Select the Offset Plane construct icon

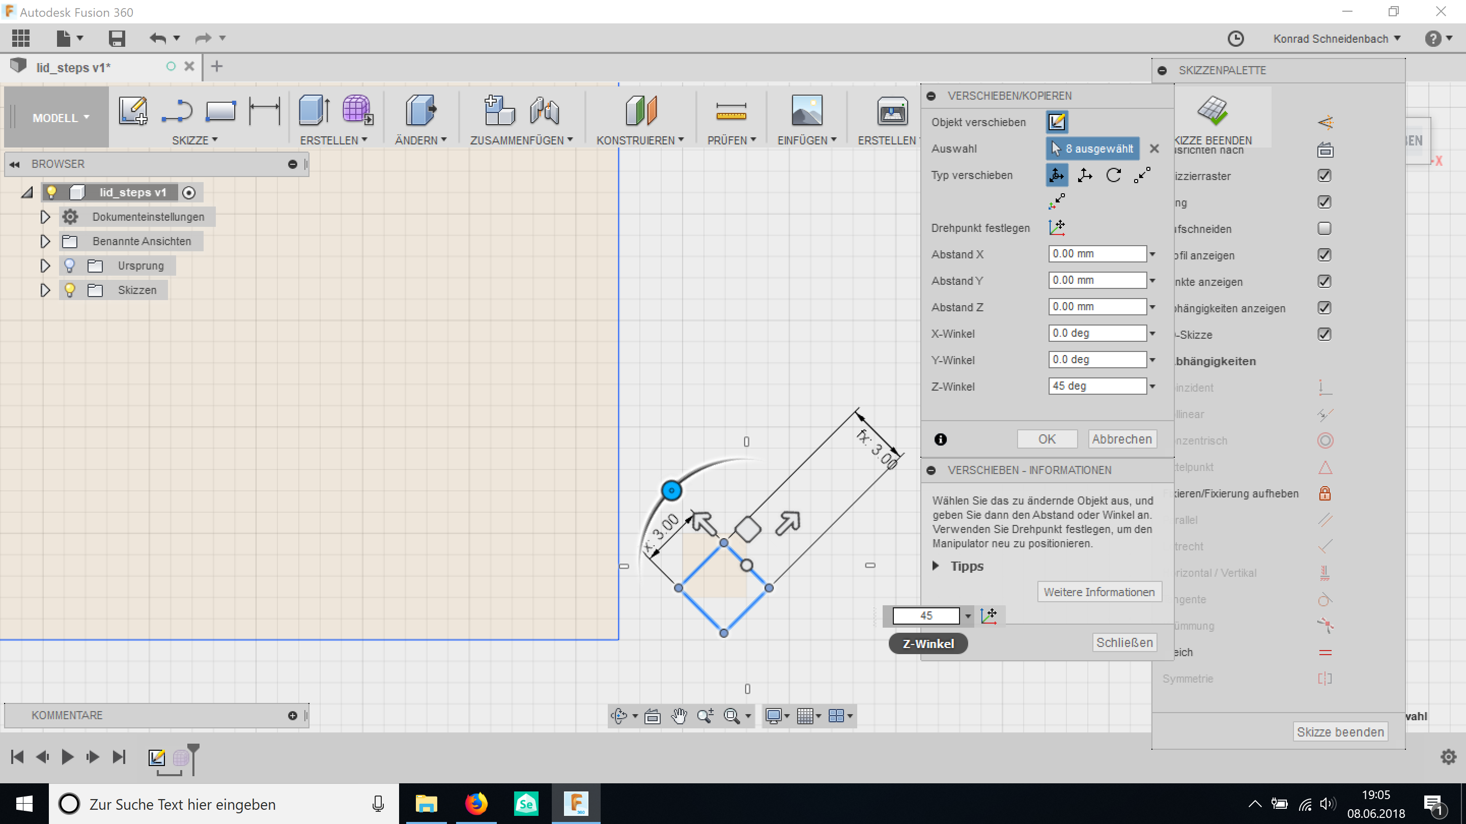coord(641,110)
